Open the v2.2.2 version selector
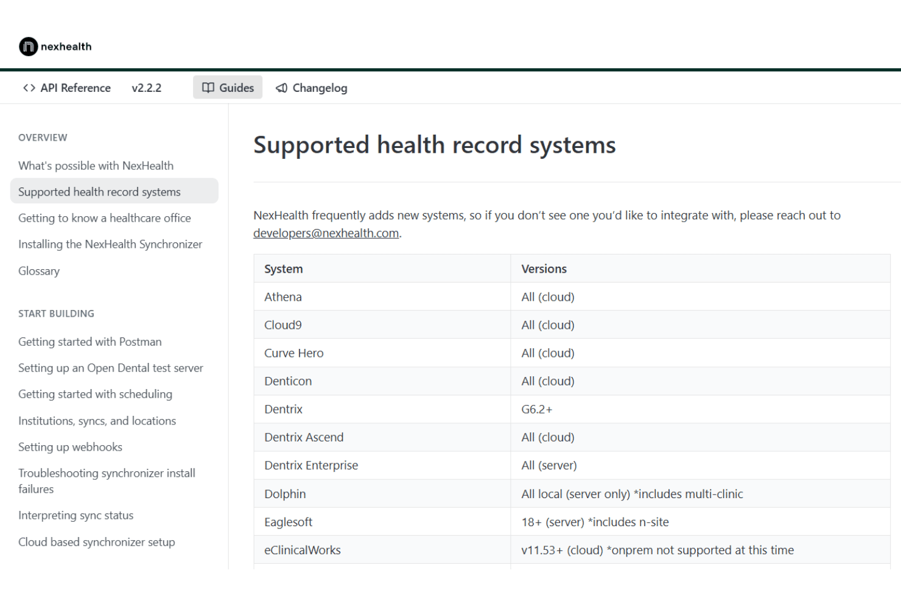Viewport: 901px width, 601px height. pyautogui.click(x=147, y=88)
